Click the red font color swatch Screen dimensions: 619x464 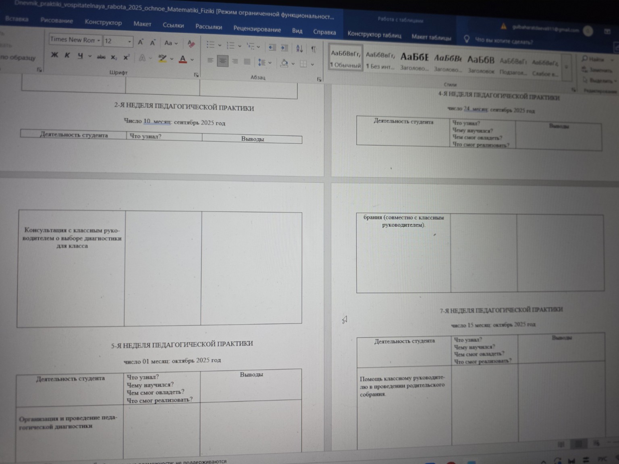(183, 59)
